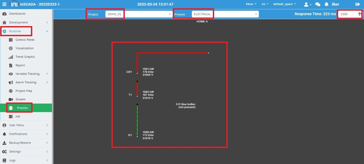
Task: Click the hamburger menu icon
Action: click(x=4, y=4)
